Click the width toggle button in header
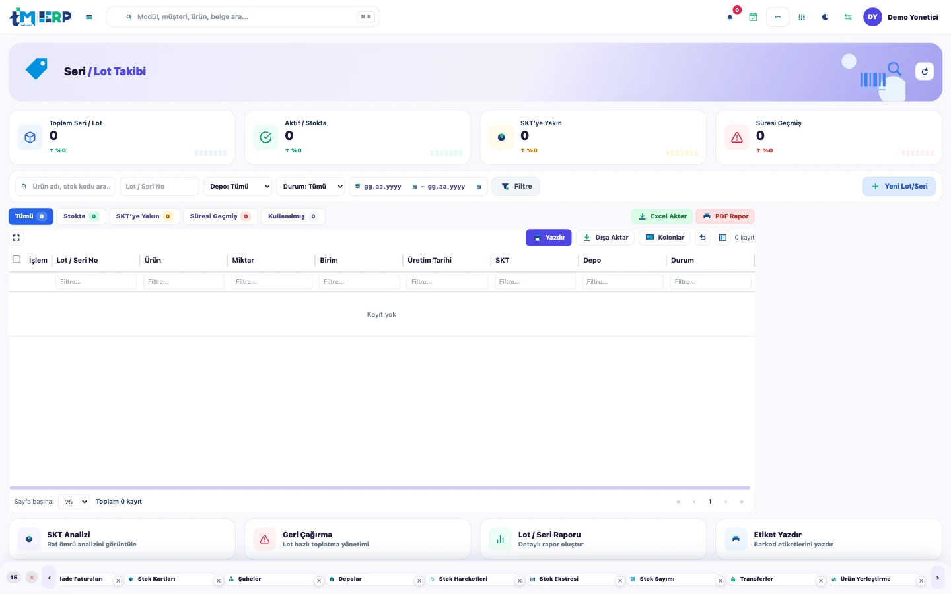Screen dimensions: 951x594 tap(777, 17)
